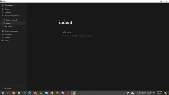Image resolution: width=169 pixels, height=95 pixels.
Task: Show hidden system tray icons
Action: point(137,93)
